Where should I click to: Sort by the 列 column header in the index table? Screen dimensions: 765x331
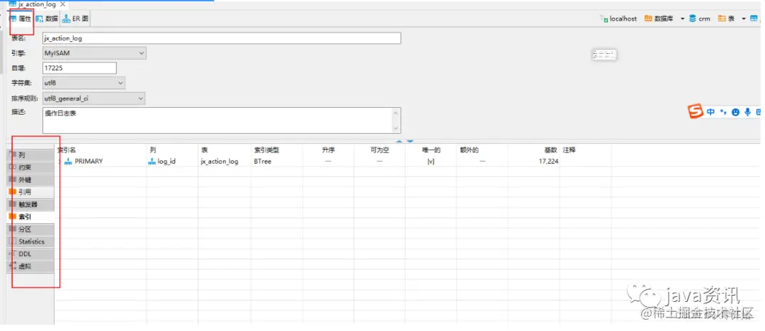pos(153,150)
